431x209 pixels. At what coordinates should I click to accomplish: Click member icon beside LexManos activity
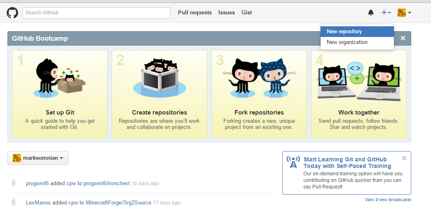[x=14, y=202]
